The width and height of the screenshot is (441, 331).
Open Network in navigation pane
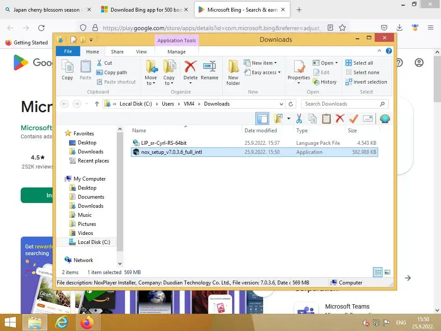pos(83,260)
